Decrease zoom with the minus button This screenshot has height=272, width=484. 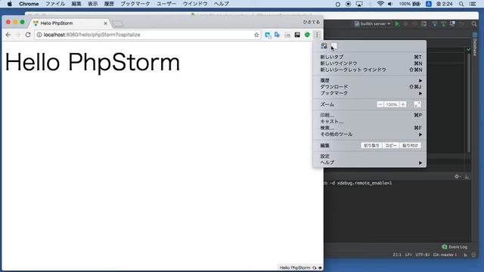tap(380, 104)
